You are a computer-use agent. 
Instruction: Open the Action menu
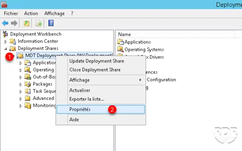[x=31, y=13]
